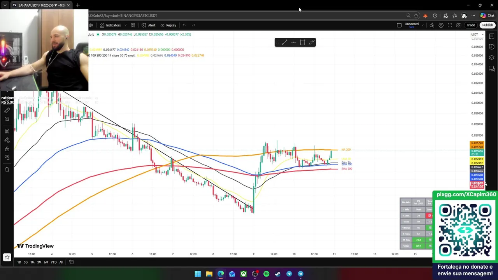Open the Copilot Chat button
498x280 pixels.
tap(487, 16)
